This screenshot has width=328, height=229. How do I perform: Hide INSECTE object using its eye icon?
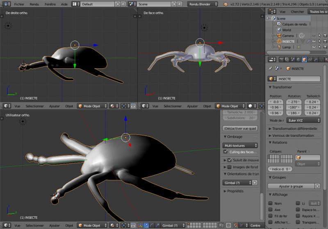[314, 41]
